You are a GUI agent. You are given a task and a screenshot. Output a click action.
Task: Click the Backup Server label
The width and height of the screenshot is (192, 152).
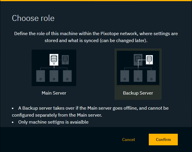pos(138,93)
